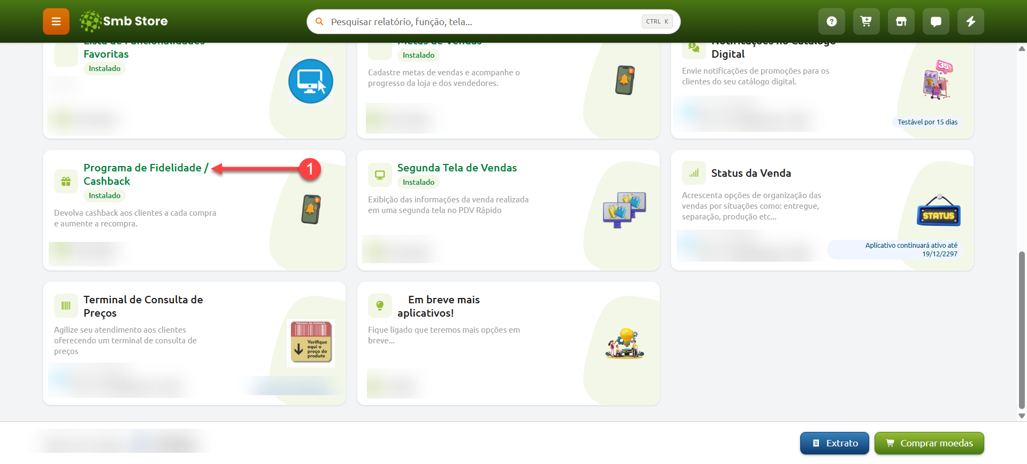Click the phone bell image in Metas de Vendas card
1027x464 pixels.
(x=625, y=80)
